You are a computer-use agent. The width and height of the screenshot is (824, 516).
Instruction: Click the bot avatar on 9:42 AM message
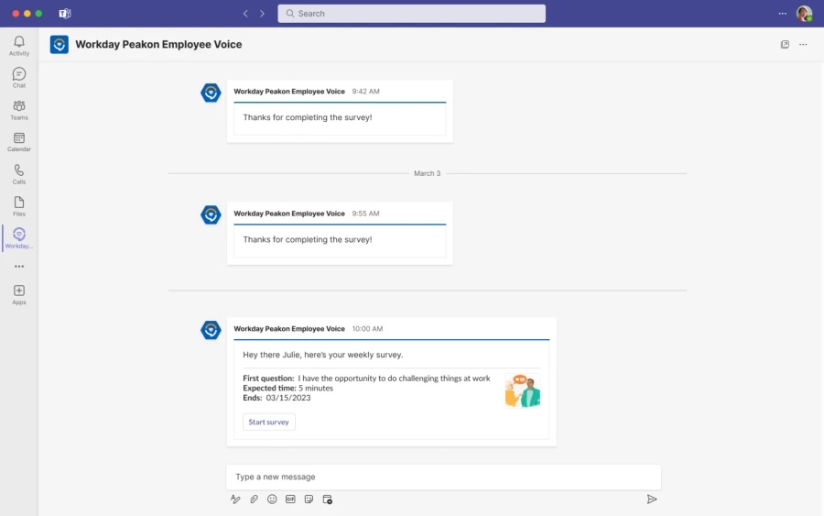pyautogui.click(x=211, y=93)
